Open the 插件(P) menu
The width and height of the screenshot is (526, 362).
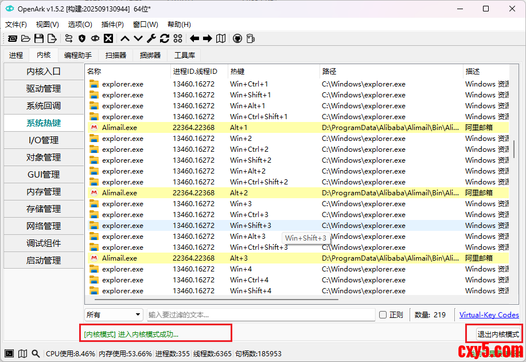[112, 25]
